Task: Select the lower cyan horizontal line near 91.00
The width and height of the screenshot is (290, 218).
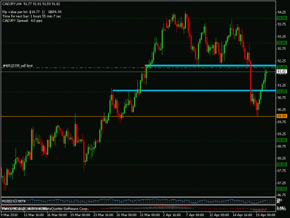Action: [194, 90]
